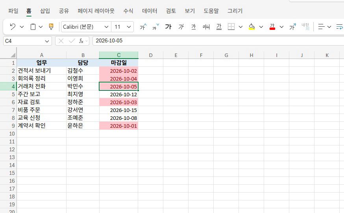Image resolution: width=344 pixels, height=213 pixels.
Task: Select cell containing 견적서 보내기
Action: click(41, 71)
